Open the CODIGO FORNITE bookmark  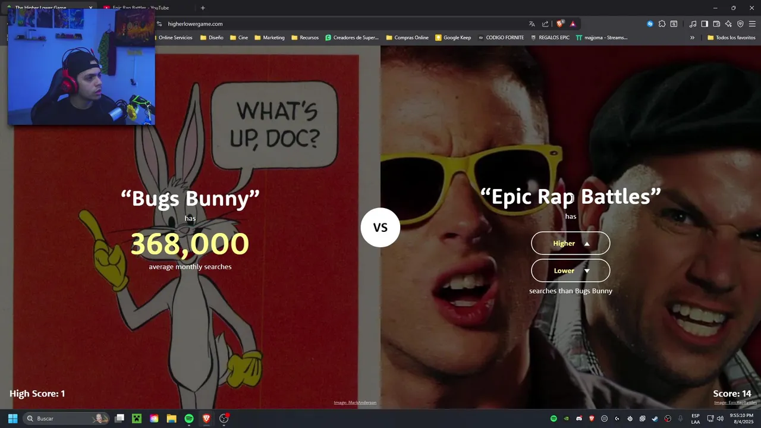pyautogui.click(x=501, y=37)
